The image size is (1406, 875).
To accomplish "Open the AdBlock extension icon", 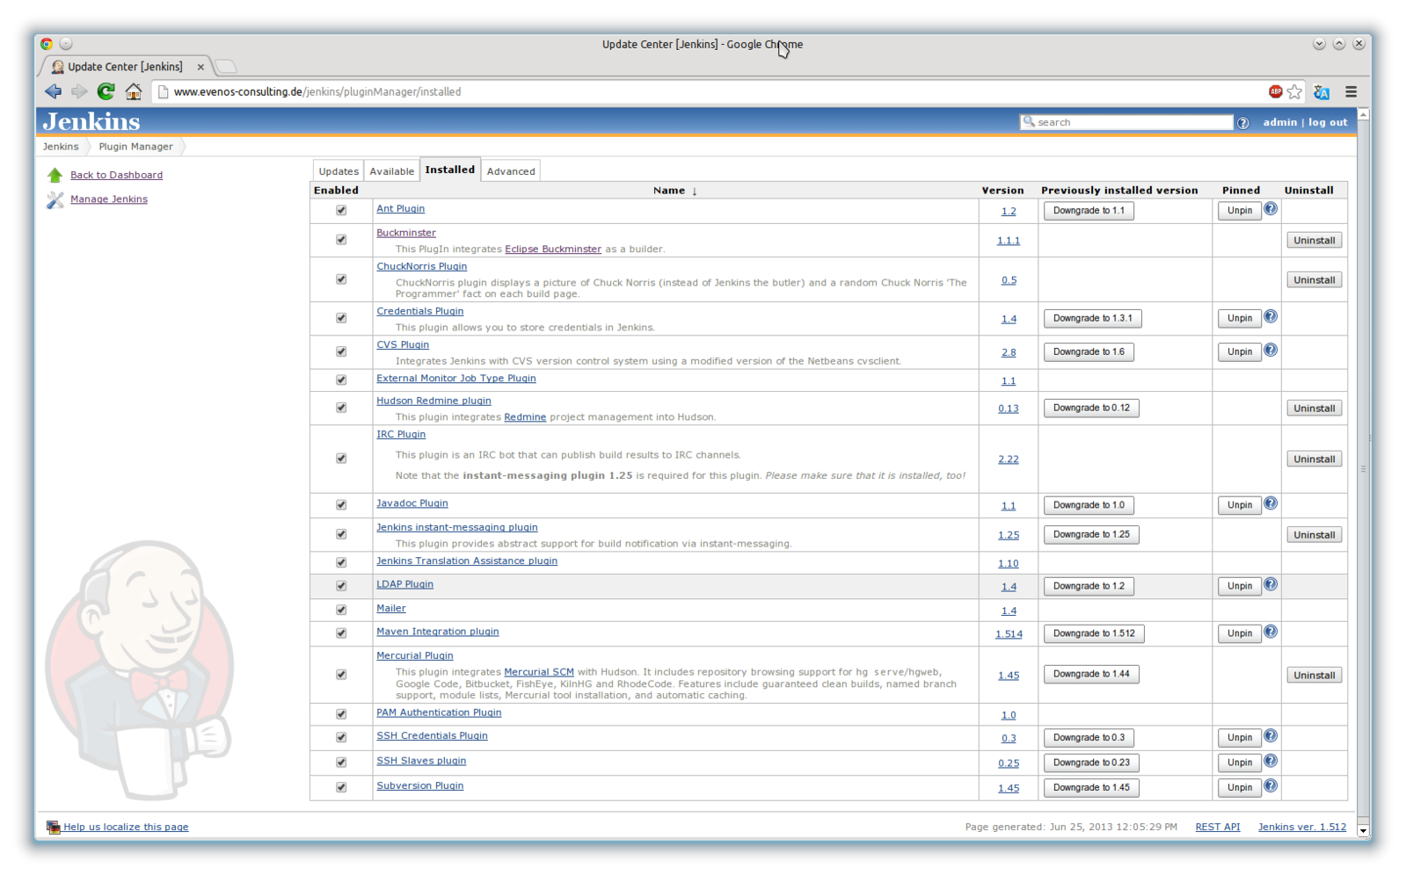I will 1275,91.
